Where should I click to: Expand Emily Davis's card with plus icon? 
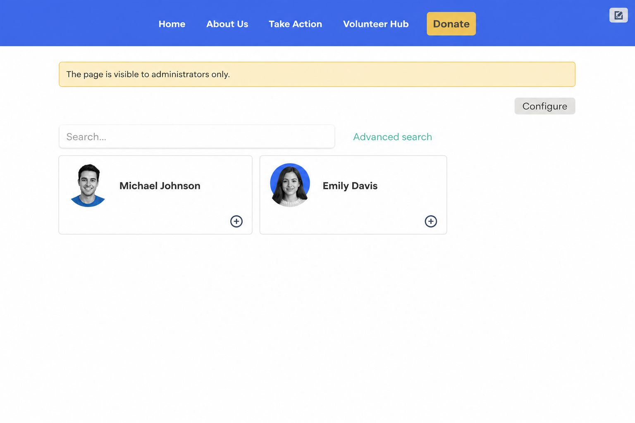[431, 221]
